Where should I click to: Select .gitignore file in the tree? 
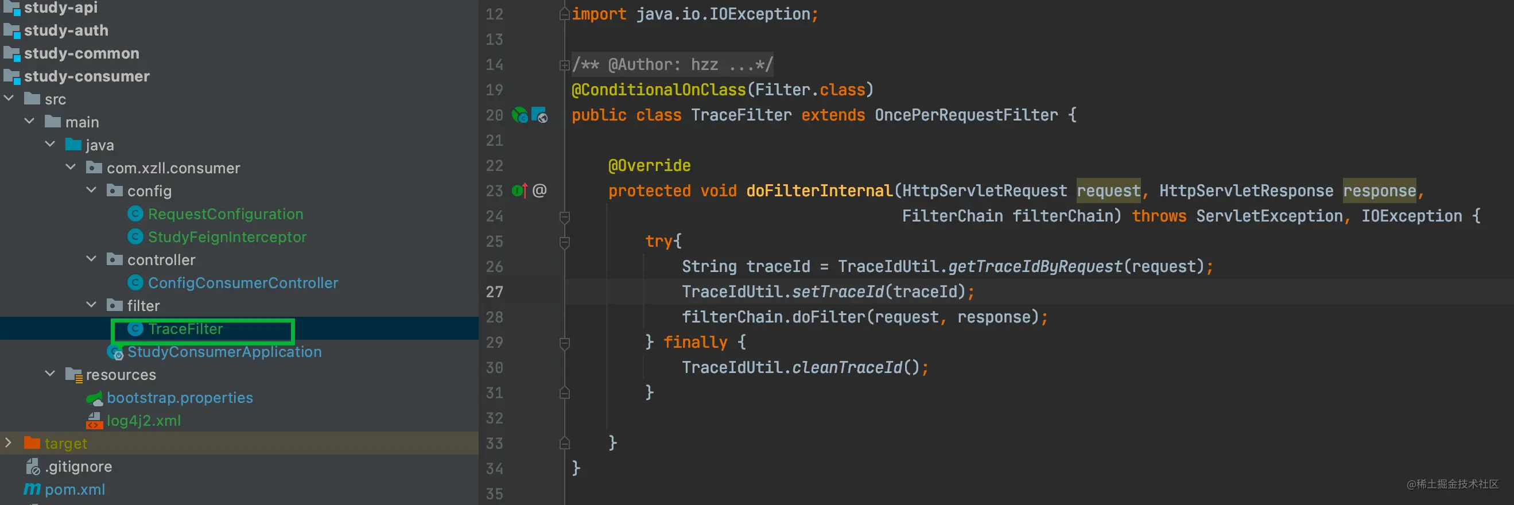pyautogui.click(x=78, y=466)
